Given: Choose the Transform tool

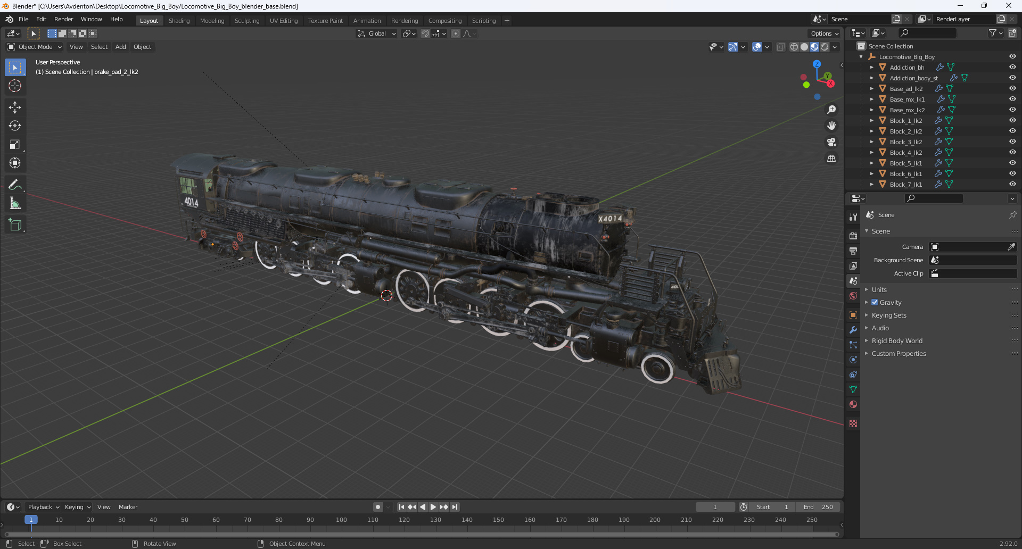Looking at the screenshot, I should click(x=15, y=163).
